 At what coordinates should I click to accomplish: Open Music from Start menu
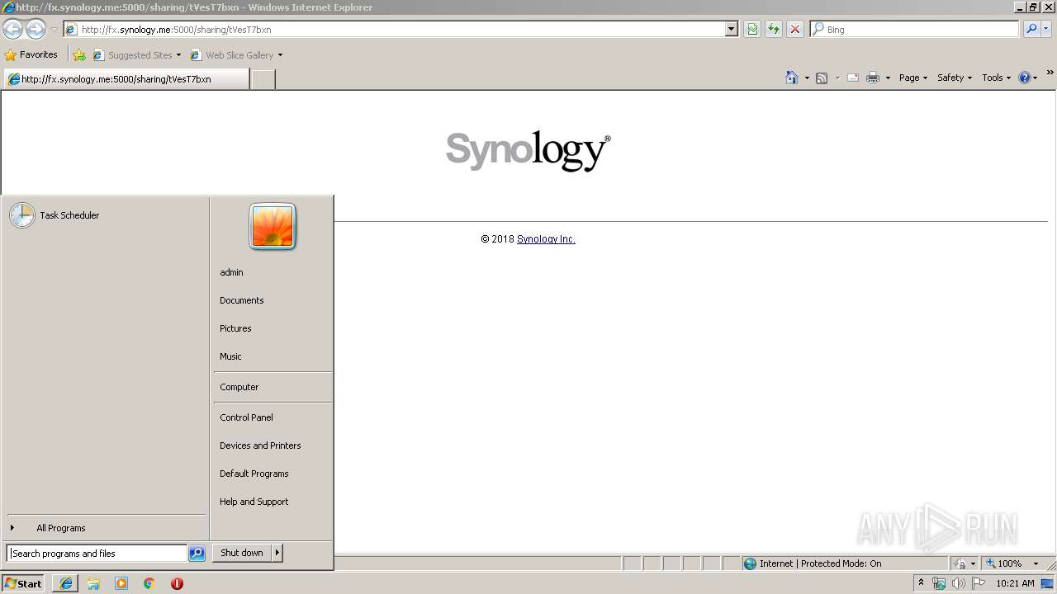(x=273, y=356)
